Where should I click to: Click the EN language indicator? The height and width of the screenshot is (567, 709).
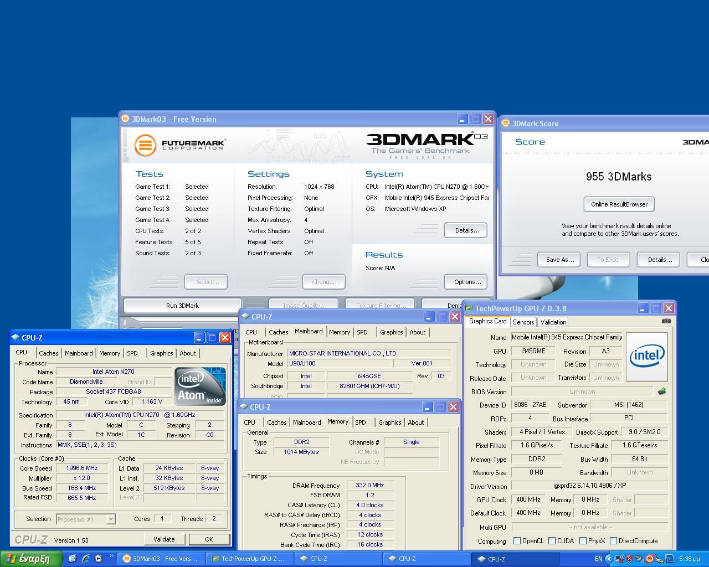[598, 559]
